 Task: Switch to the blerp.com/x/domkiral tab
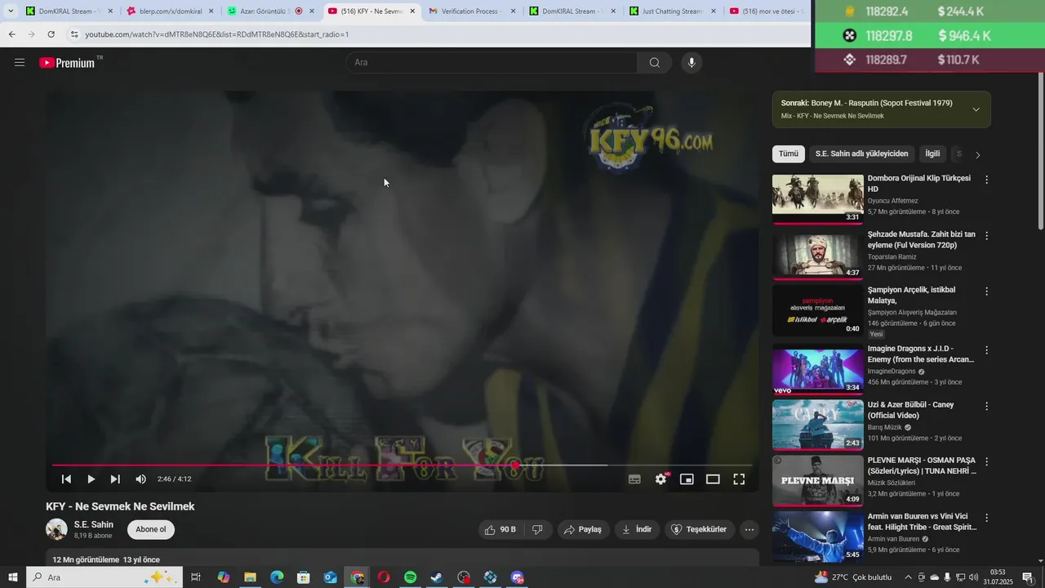pos(171,11)
